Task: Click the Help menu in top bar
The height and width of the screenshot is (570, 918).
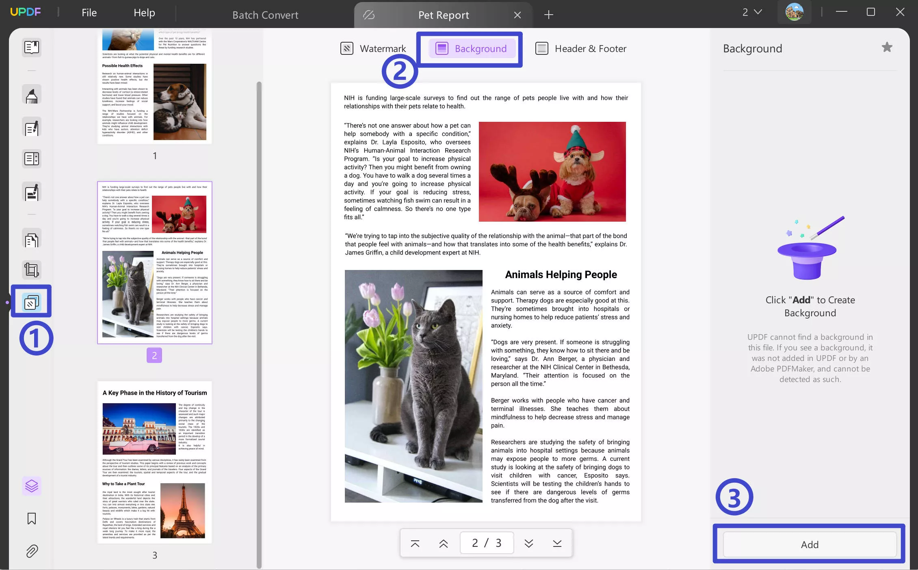Action: click(143, 12)
